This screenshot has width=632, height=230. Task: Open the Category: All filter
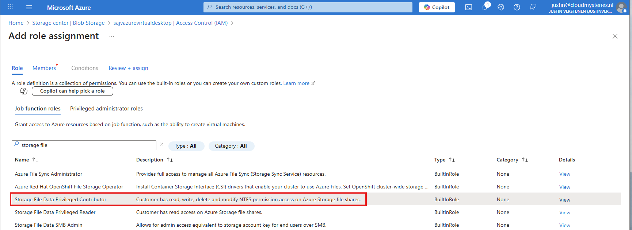point(231,146)
